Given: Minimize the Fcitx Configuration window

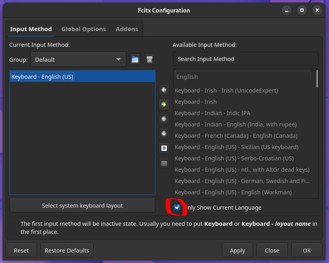Looking at the screenshot, I should (x=286, y=10).
